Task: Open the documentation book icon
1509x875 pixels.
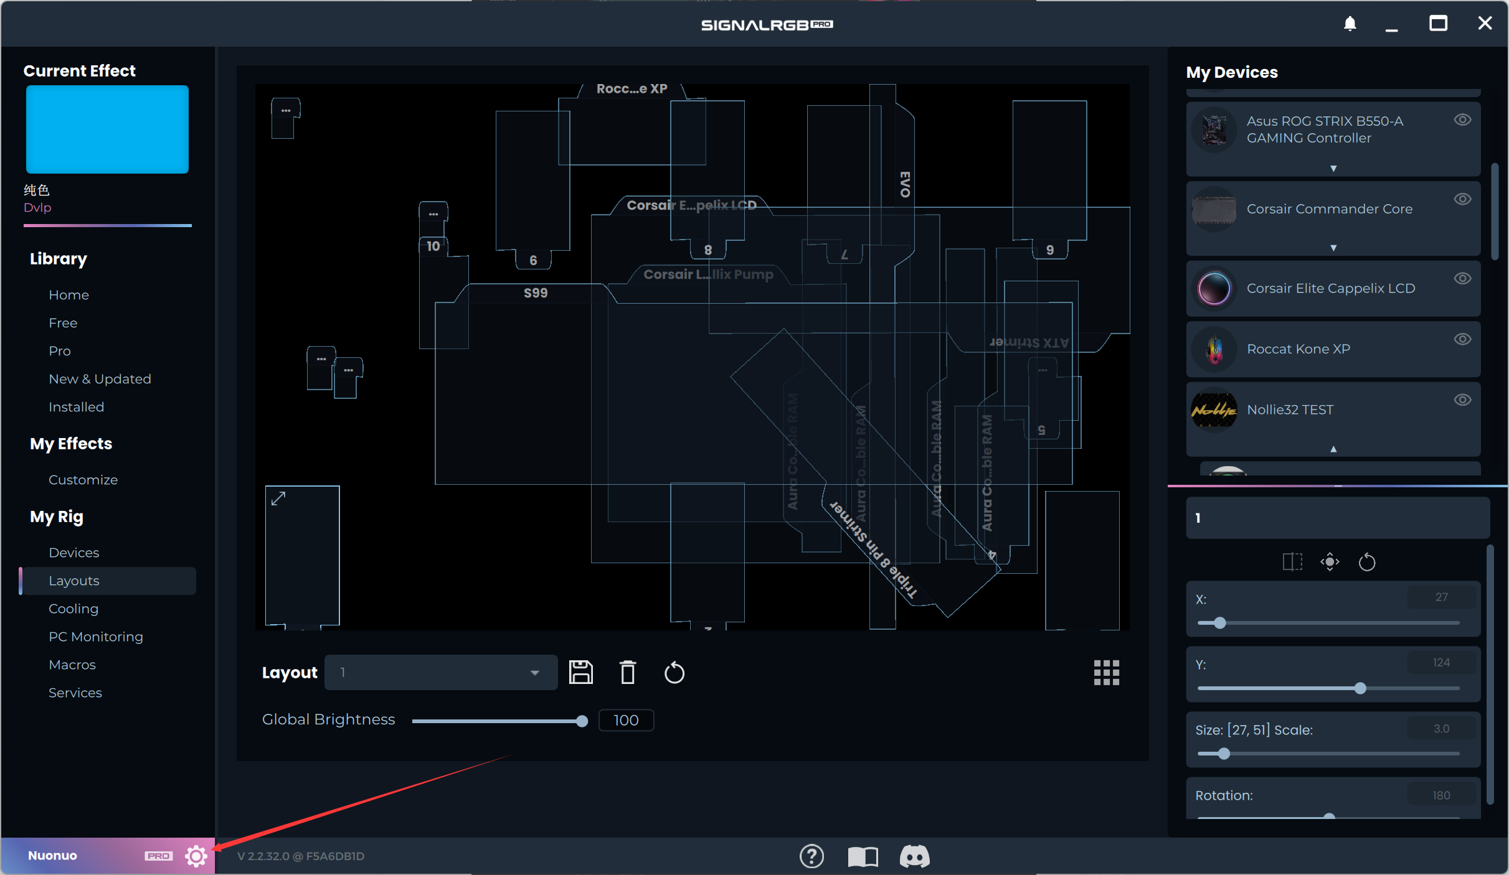Action: (863, 856)
